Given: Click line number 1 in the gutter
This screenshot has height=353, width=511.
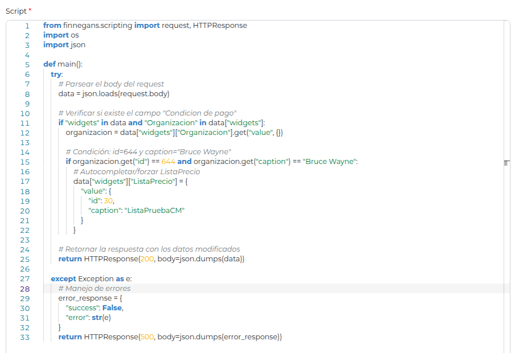Looking at the screenshot, I should (26, 26).
